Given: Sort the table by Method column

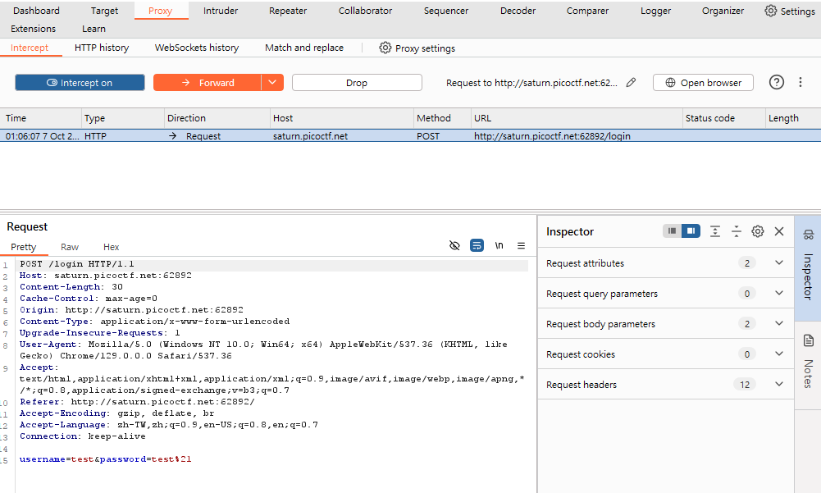Looking at the screenshot, I should (x=442, y=118).
